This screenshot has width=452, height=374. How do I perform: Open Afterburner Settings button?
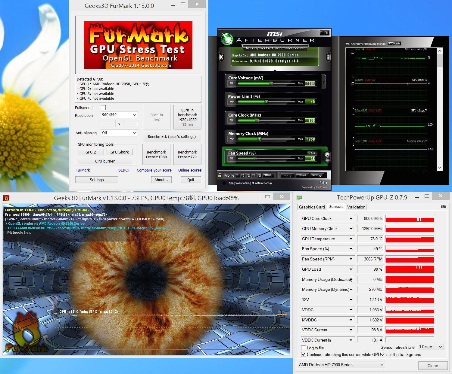click(x=316, y=175)
